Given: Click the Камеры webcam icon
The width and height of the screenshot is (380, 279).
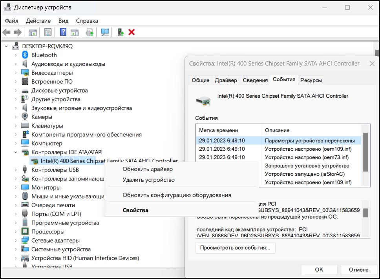Looking at the screenshot, I should click(25, 117).
